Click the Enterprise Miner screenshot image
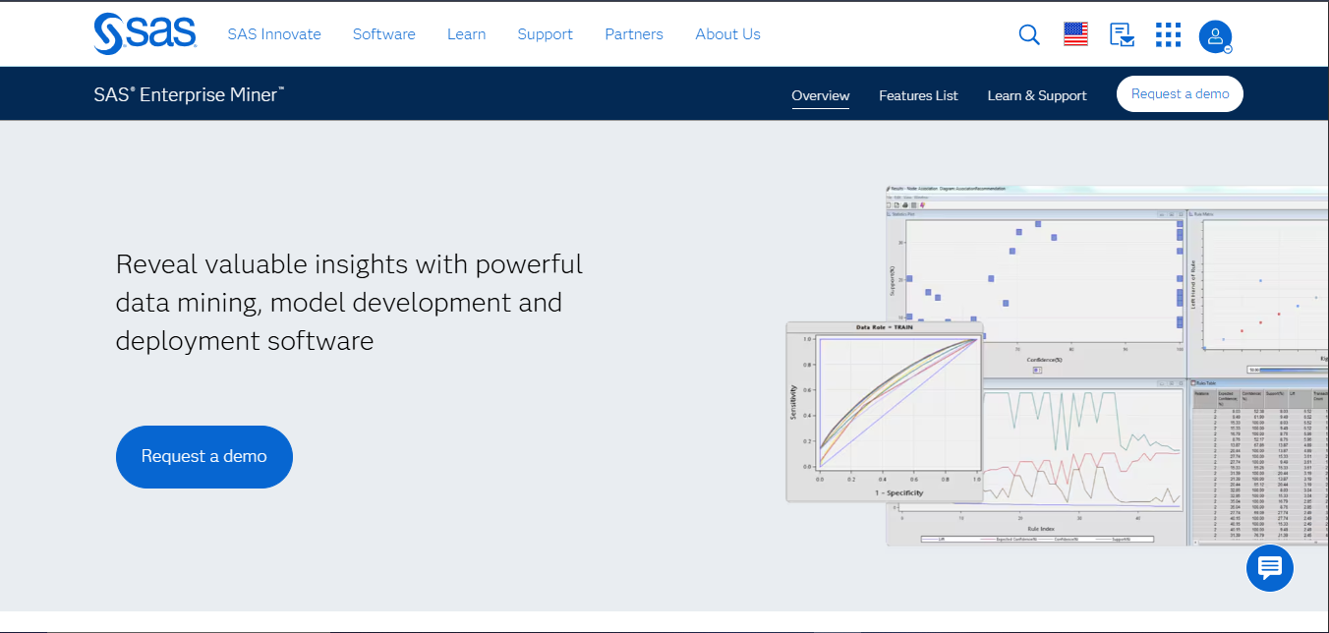The image size is (1329, 633). (x=1057, y=366)
